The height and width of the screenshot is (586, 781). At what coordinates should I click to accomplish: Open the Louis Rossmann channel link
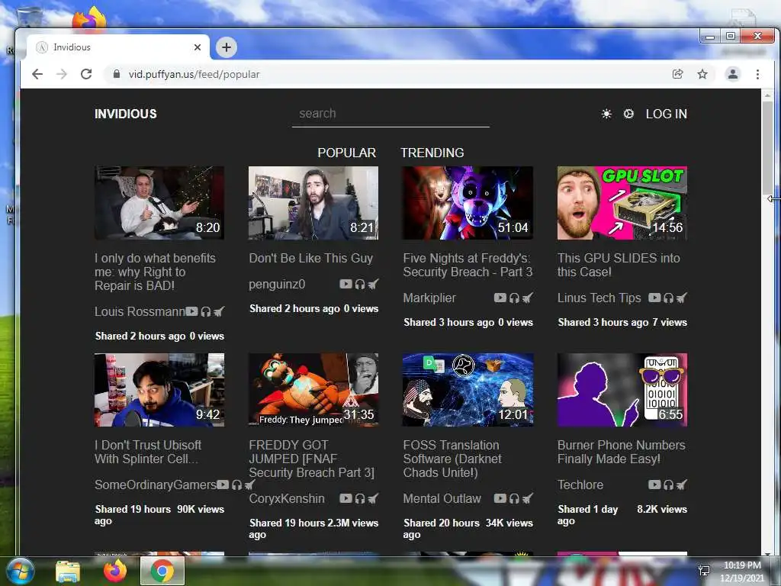(140, 312)
